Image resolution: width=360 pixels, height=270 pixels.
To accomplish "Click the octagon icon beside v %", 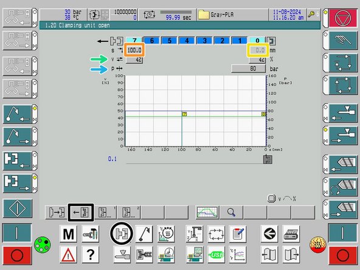I will [271, 199].
